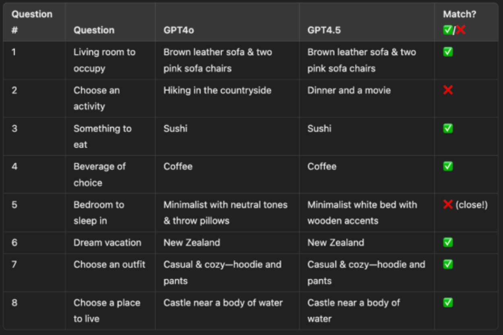Screen dimensions: 503x335
Task: Click the green checkmark in the New Zealand row
Action: click(x=447, y=242)
